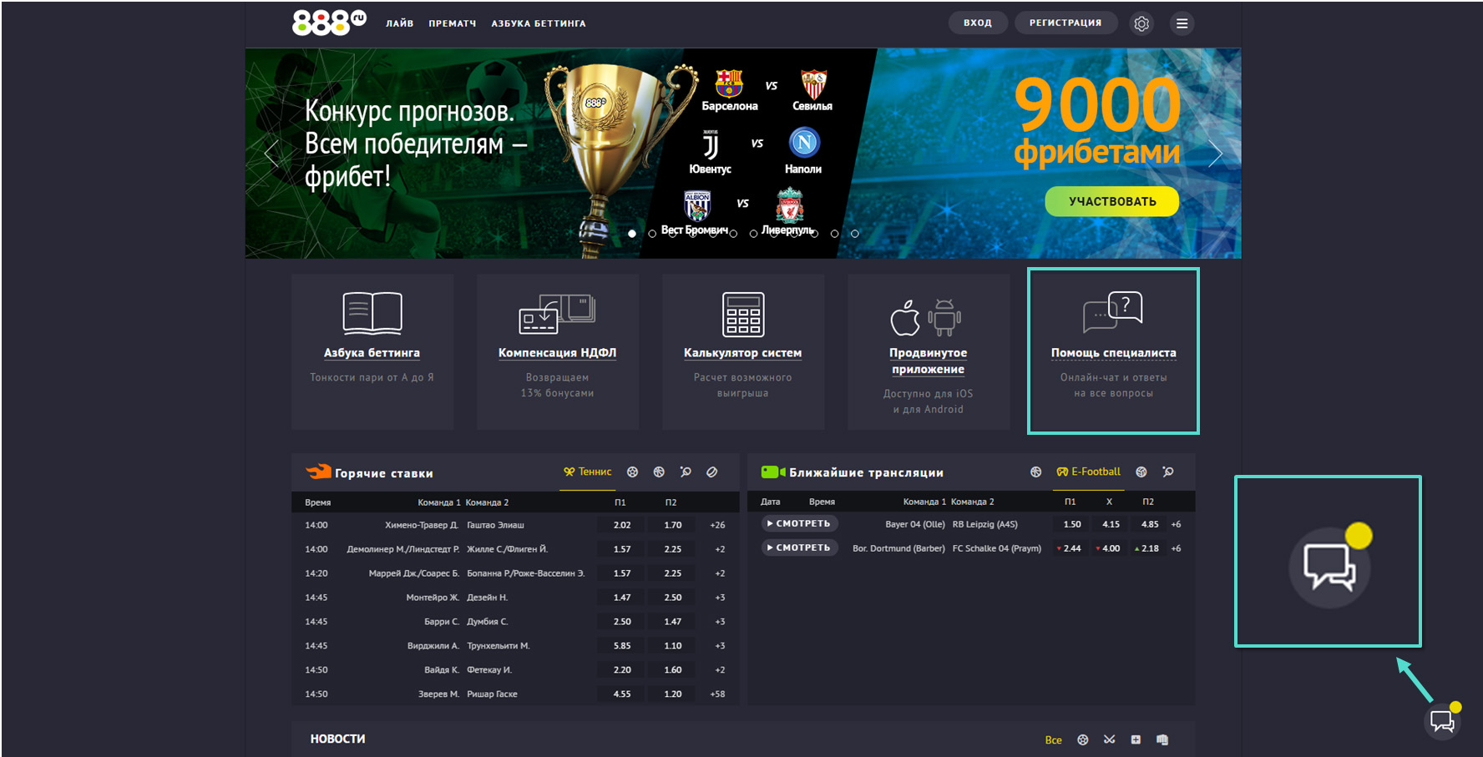Select the Все news filter
This screenshot has height=757, width=1483.
1053,740
